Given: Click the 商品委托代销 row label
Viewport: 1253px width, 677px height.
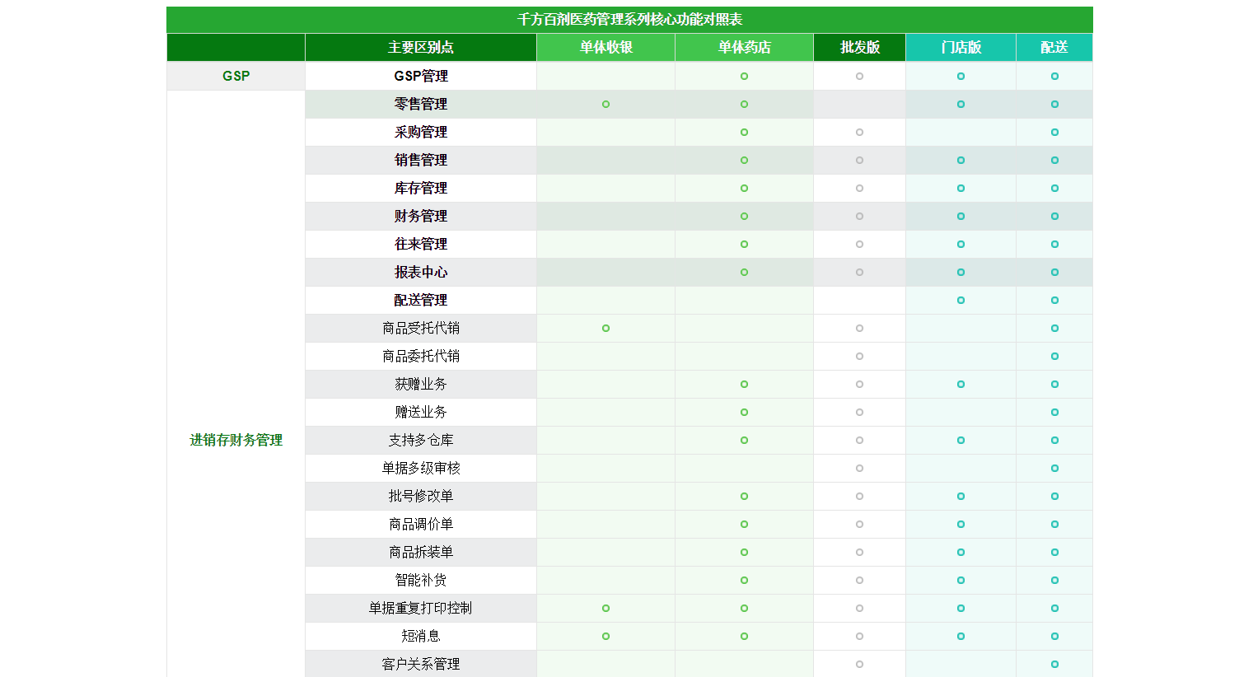Looking at the screenshot, I should point(421,356).
